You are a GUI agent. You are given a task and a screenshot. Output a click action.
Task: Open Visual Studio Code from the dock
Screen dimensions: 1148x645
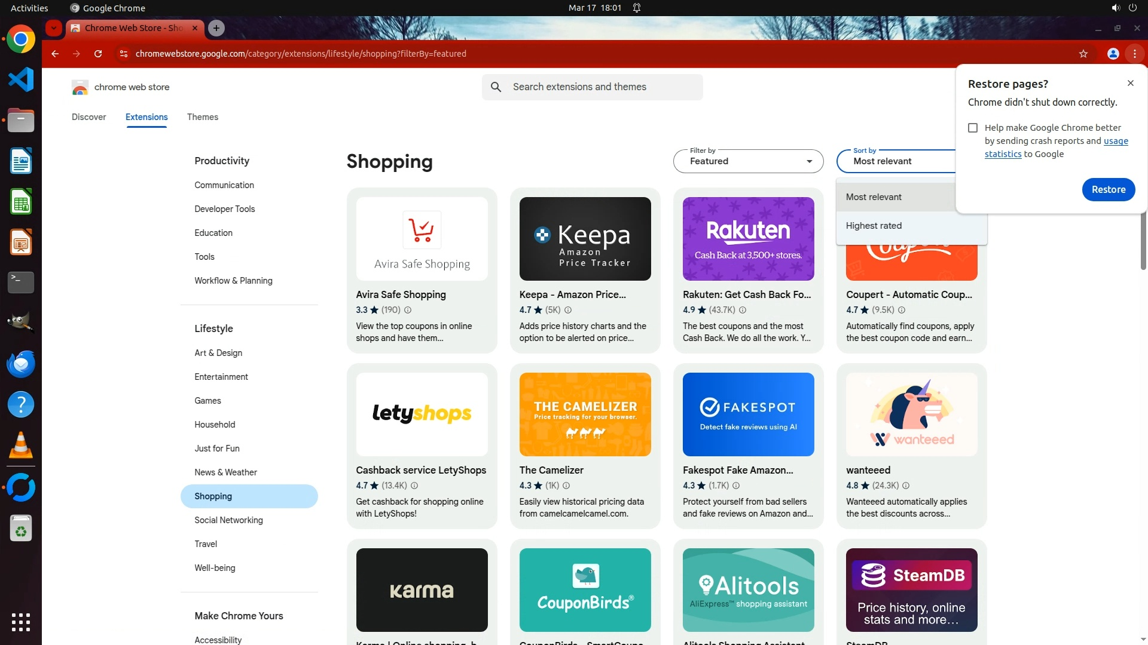pyautogui.click(x=21, y=79)
